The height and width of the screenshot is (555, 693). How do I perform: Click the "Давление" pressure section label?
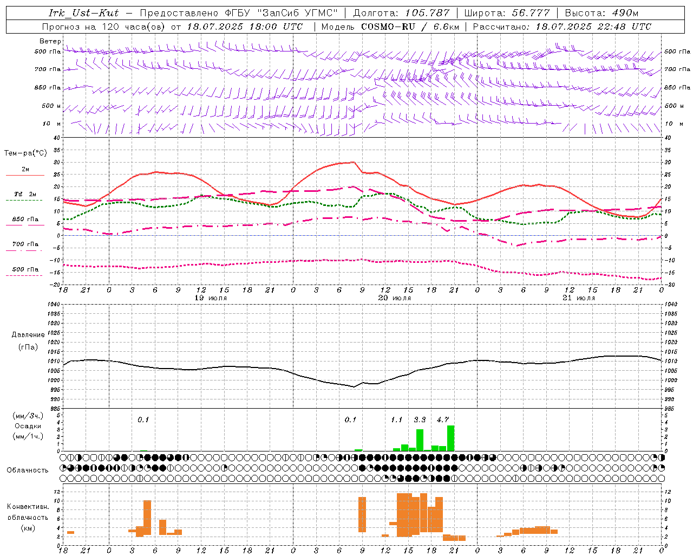[x=28, y=335]
